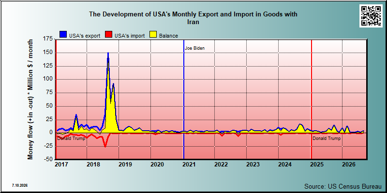Click the 150 y-axis value
The height and width of the screenshot is (193, 387).
tap(48, 53)
